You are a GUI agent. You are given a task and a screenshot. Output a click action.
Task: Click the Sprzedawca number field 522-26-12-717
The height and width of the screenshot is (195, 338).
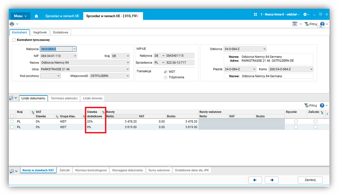click(180, 63)
